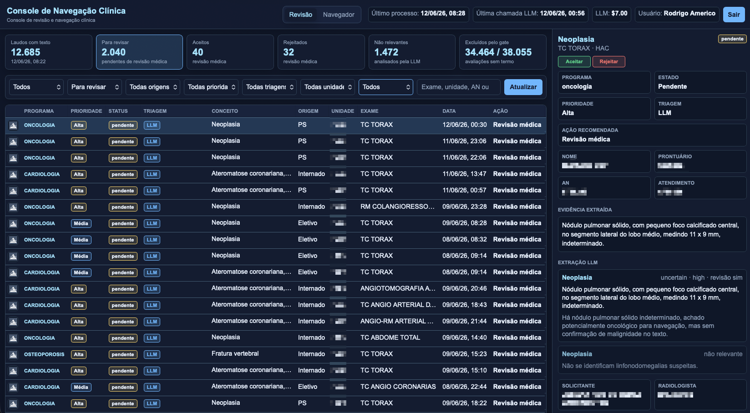Accept the finding with Aceitar button
This screenshot has width=750, height=413.
(x=574, y=61)
